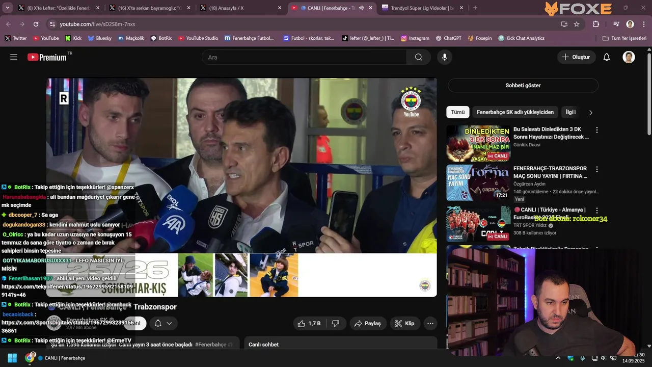Open a new browser tab
This screenshot has height=367, width=652.
[475, 8]
